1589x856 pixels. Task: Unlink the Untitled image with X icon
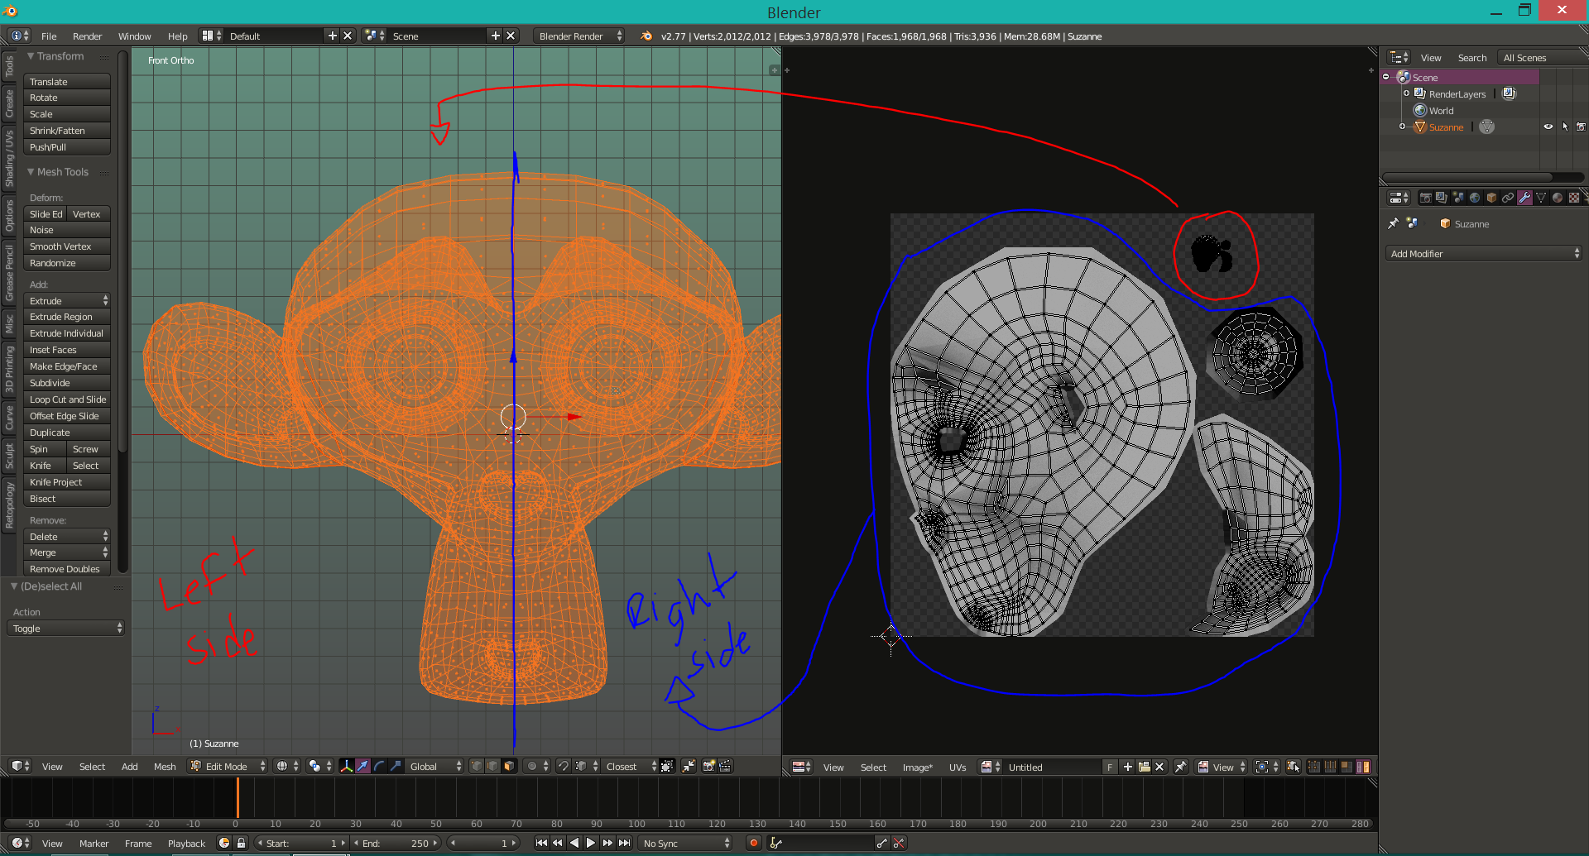click(1159, 767)
